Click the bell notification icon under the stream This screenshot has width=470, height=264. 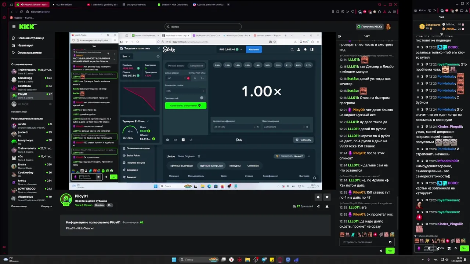click(318, 197)
